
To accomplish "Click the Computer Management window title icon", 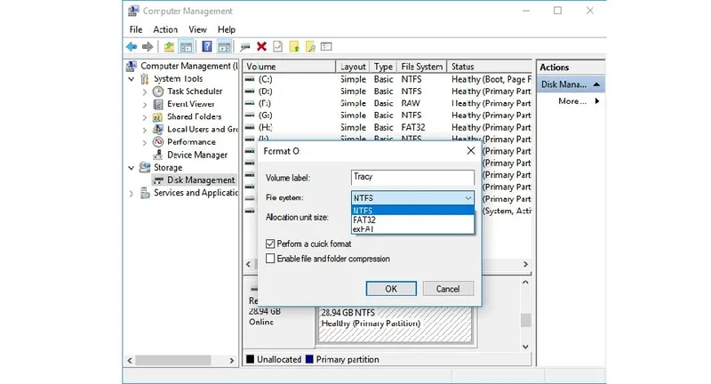I will [133, 11].
